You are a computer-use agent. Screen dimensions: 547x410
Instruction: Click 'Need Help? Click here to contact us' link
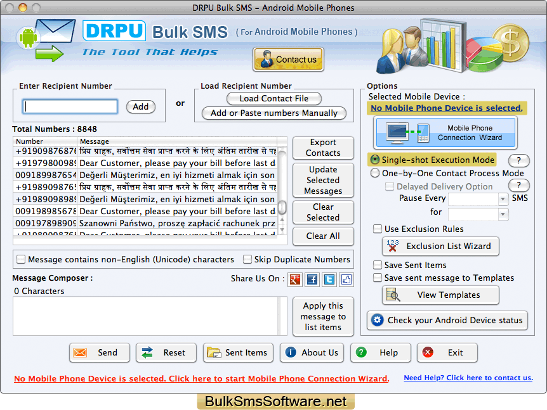point(468,378)
